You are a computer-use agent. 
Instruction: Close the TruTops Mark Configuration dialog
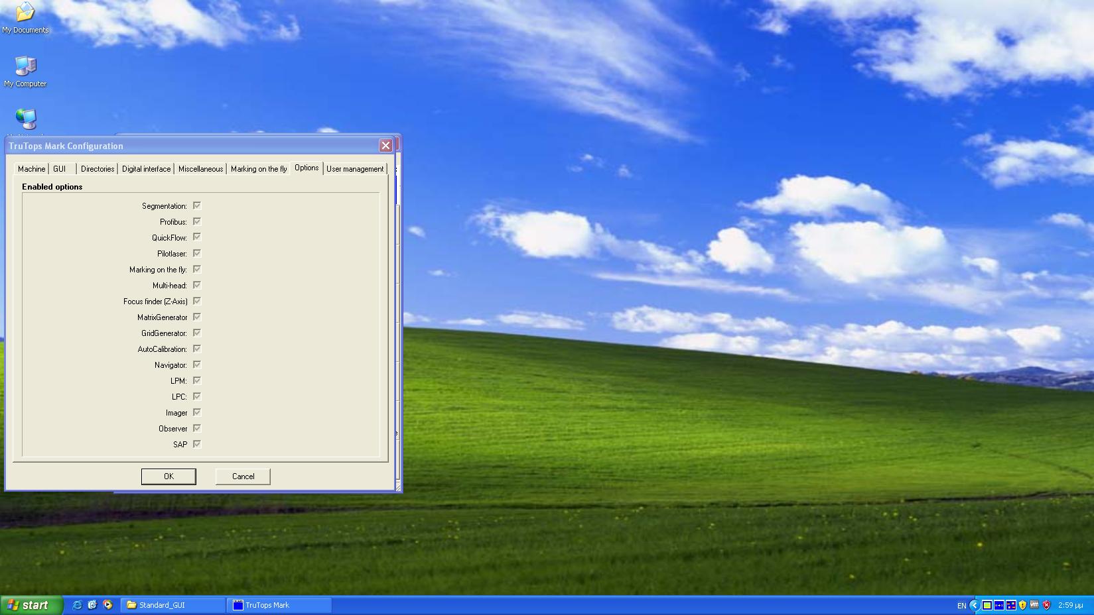pyautogui.click(x=385, y=146)
